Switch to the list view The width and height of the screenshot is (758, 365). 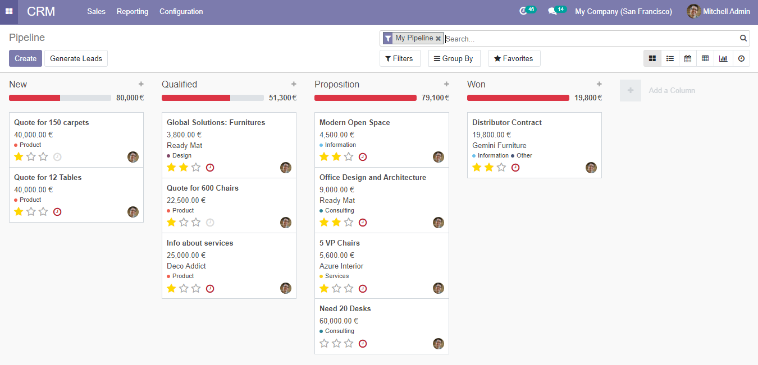coord(669,58)
